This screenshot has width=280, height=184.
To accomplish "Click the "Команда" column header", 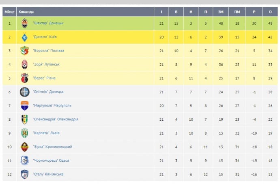I will [x=26, y=12].
